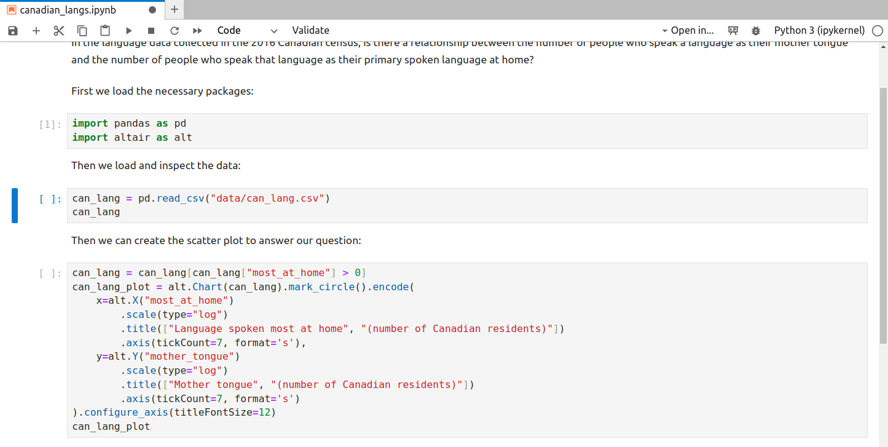The width and height of the screenshot is (888, 447).
Task: Open a new launcher tab with plus
Action: [x=175, y=10]
